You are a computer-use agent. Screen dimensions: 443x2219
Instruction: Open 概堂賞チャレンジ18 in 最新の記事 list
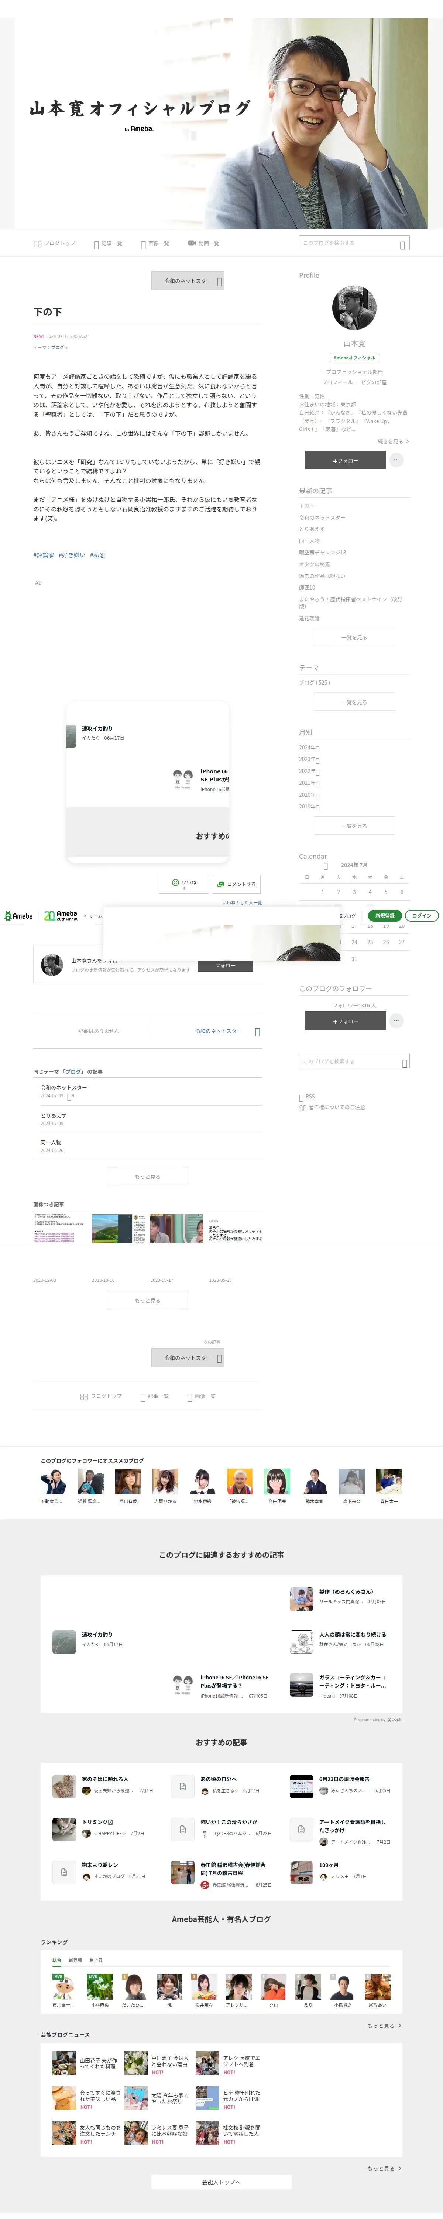(x=323, y=552)
